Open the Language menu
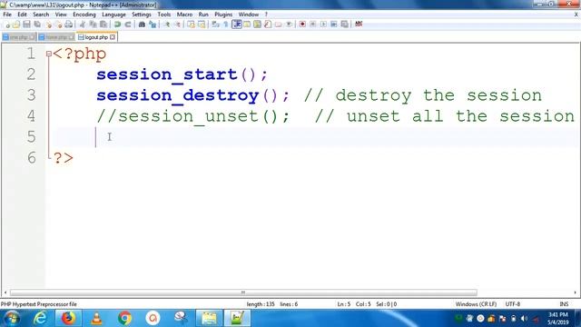 (x=113, y=15)
